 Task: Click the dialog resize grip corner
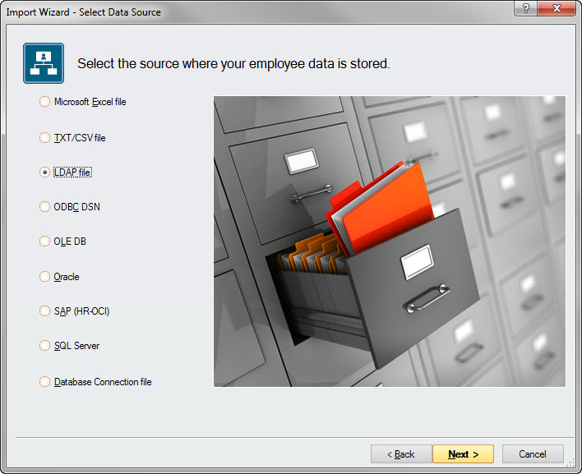(x=570, y=462)
